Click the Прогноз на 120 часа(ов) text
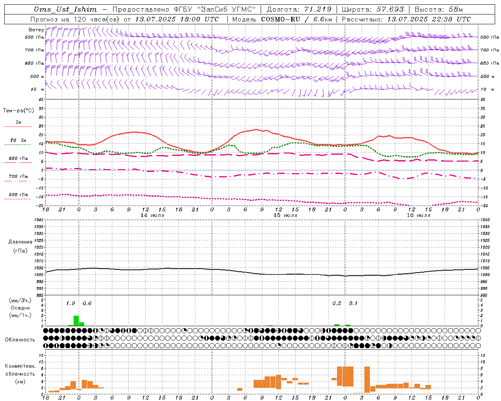Viewport: 501px width, 401px height. click(x=75, y=19)
